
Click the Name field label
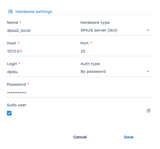click(x=12, y=23)
